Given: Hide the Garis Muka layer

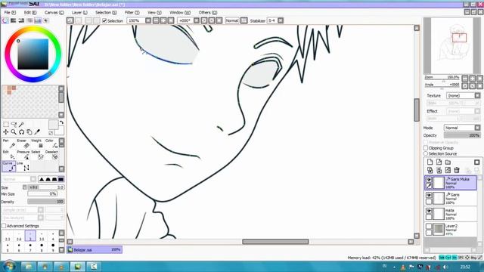Looking at the screenshot, I should click(429, 179).
